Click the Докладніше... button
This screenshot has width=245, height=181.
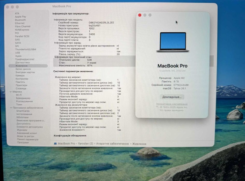[172, 97]
